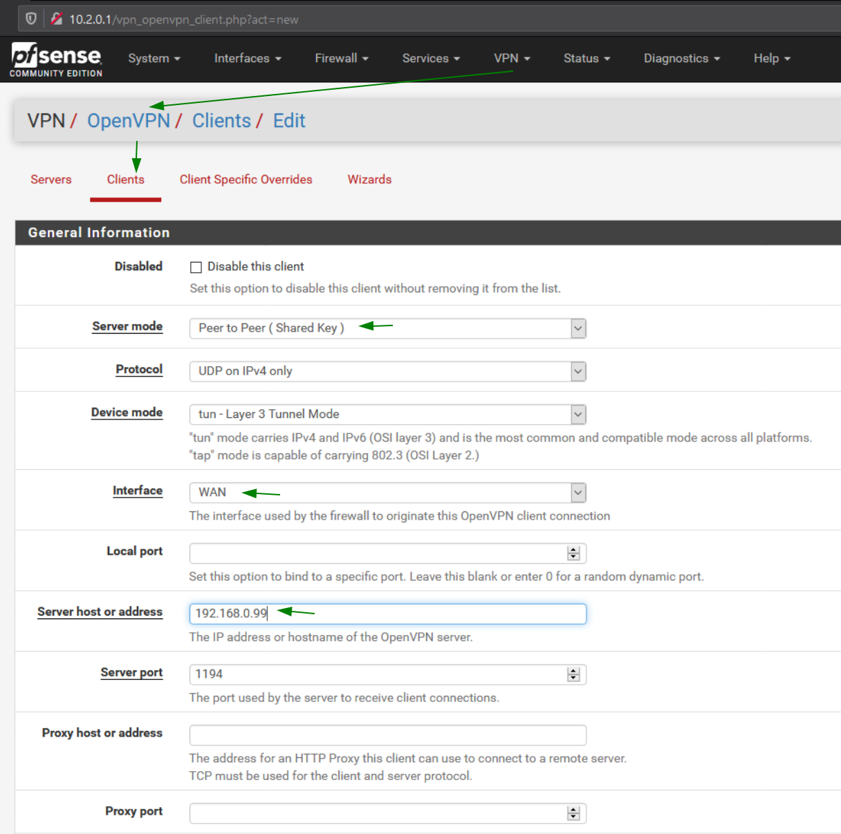Open the Interfaces menu
The width and height of the screenshot is (841, 834).
(248, 59)
